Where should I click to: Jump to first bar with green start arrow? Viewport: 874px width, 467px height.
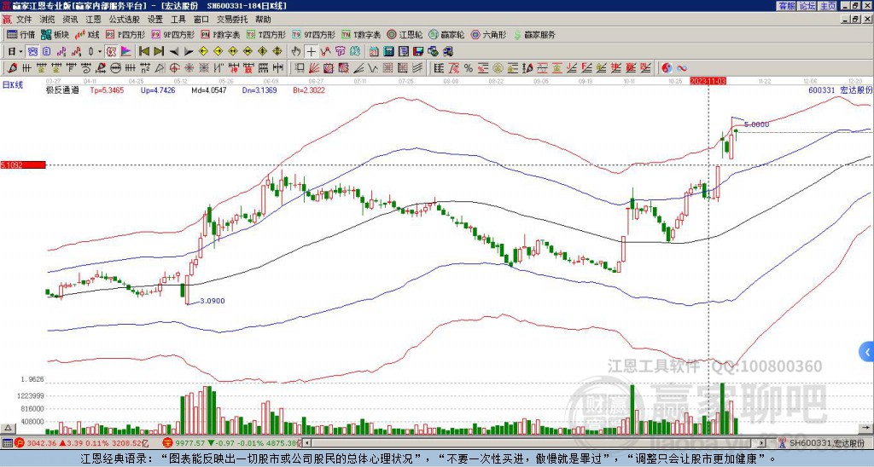tap(144, 52)
